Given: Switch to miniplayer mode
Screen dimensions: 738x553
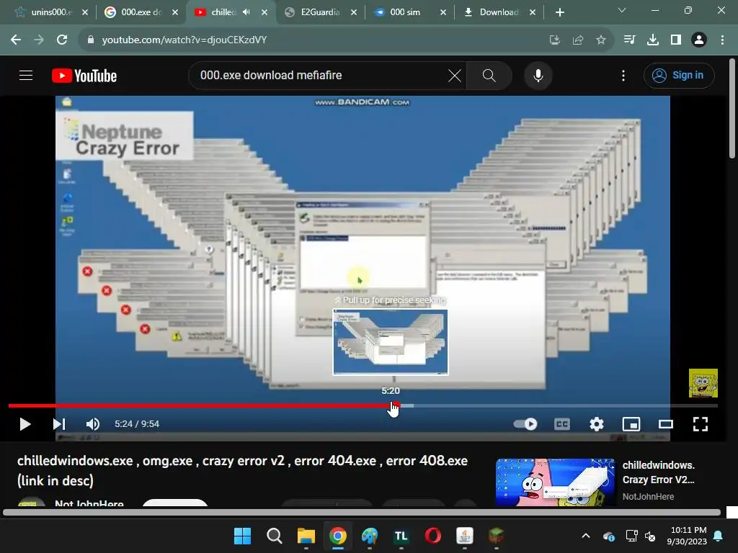Looking at the screenshot, I should (x=631, y=424).
